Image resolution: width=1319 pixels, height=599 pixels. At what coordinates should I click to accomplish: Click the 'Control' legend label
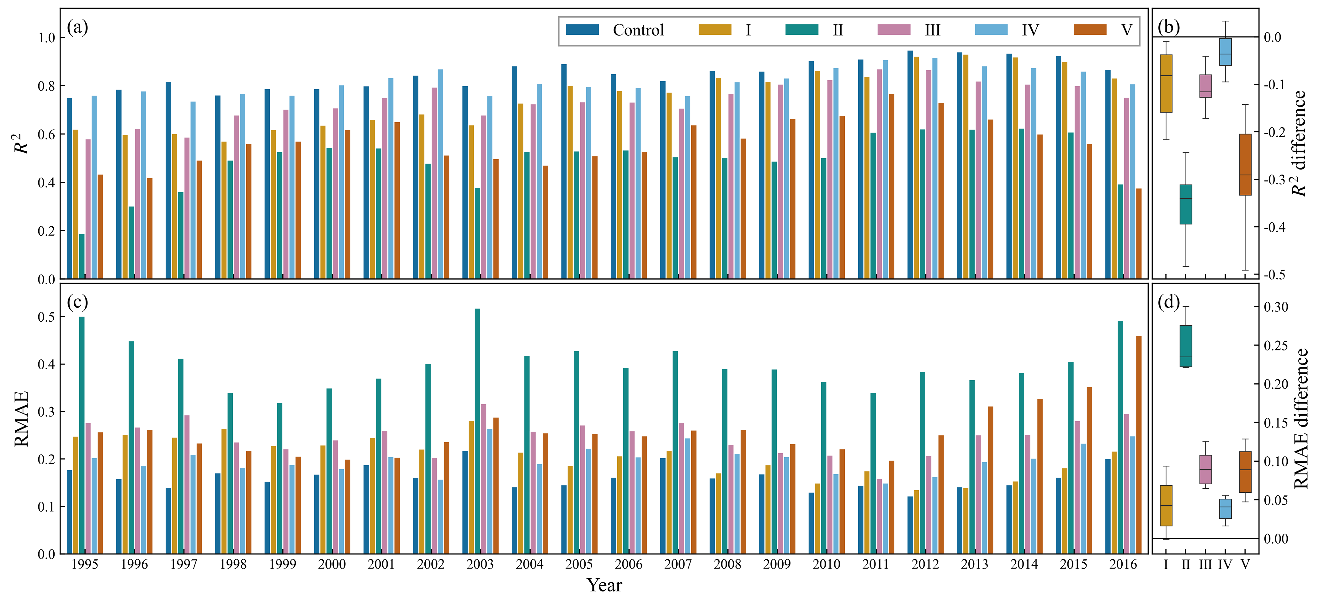click(638, 30)
